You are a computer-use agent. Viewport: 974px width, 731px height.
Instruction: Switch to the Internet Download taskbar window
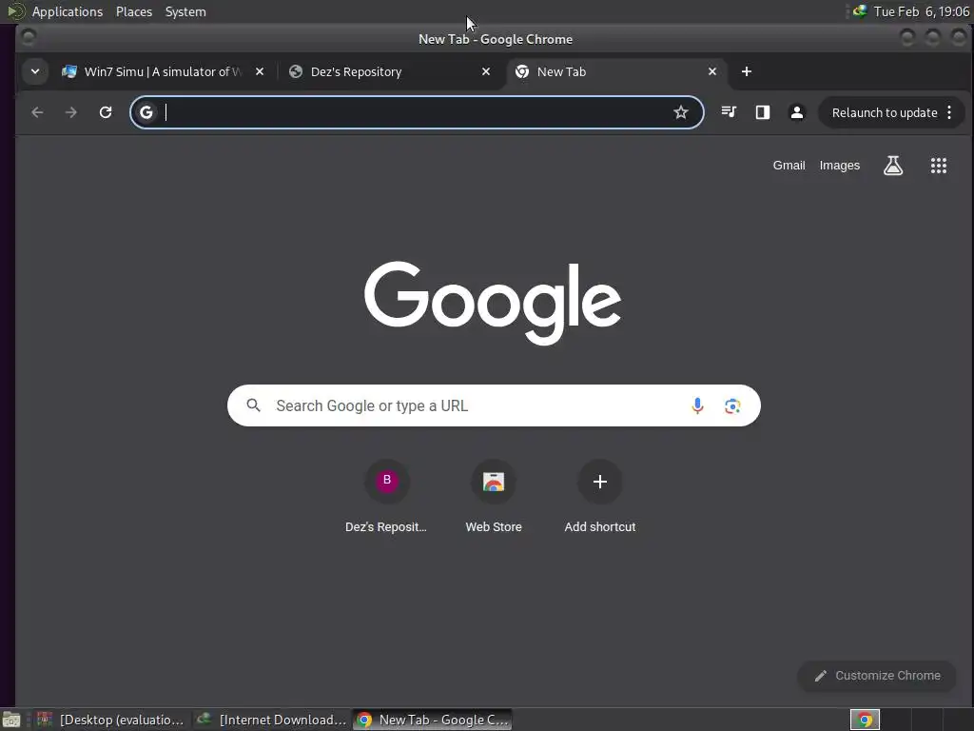[x=272, y=720]
